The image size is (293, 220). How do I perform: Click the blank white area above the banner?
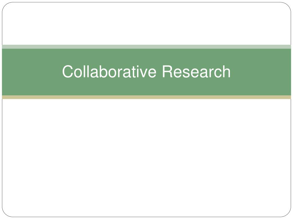(146, 23)
